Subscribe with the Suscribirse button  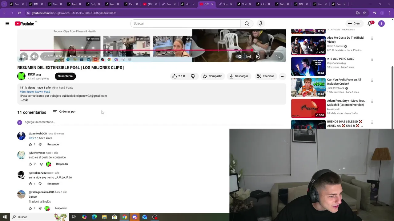tap(65, 76)
